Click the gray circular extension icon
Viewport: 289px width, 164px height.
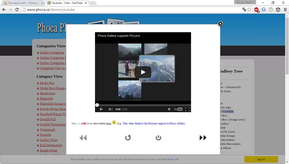coord(271,10)
